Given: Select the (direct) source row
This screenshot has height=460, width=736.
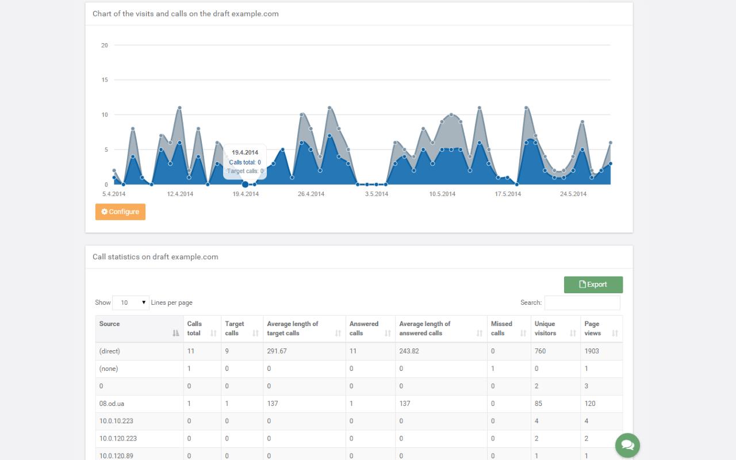Looking at the screenshot, I should (110, 351).
